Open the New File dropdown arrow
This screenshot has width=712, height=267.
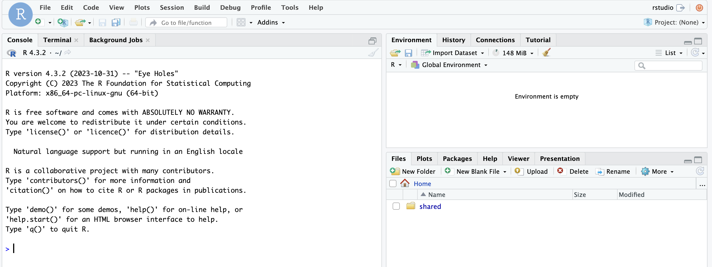[50, 23]
